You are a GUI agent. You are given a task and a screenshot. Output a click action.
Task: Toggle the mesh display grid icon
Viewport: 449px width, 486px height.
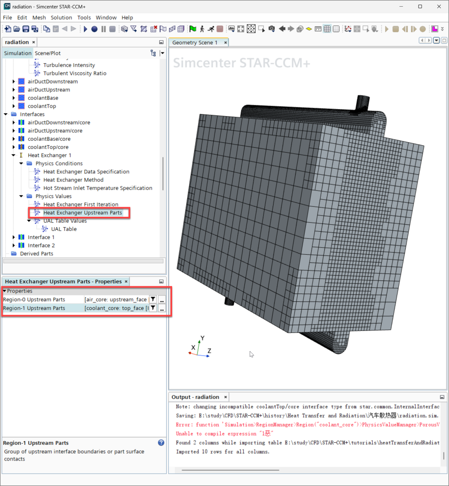(x=327, y=29)
